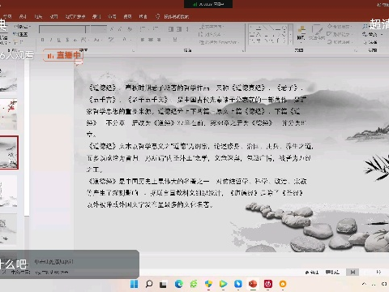This screenshot has width=389, height=292.
Task: Click the Comments button in the status bar
Action: click(x=332, y=273)
